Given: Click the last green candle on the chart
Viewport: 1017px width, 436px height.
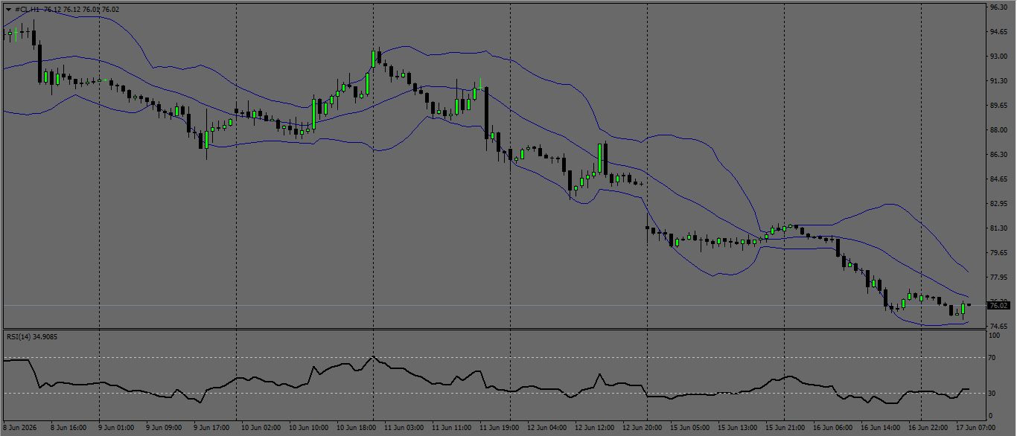Looking at the screenshot, I should [963, 308].
